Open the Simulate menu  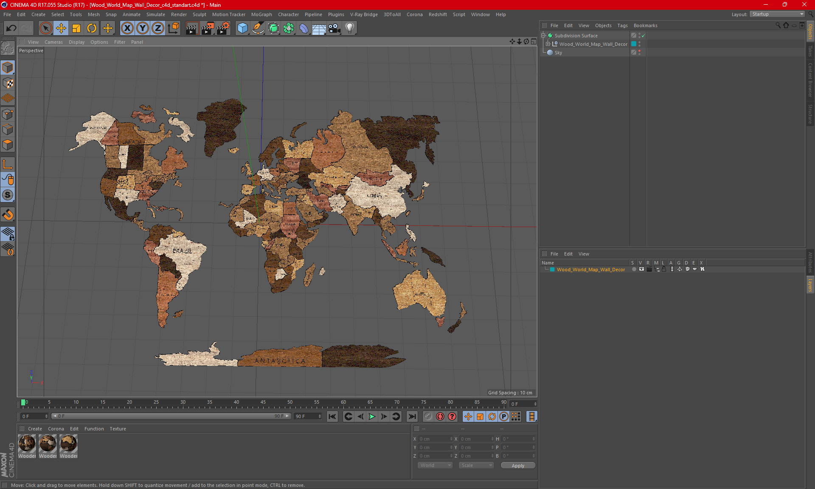[x=156, y=14]
